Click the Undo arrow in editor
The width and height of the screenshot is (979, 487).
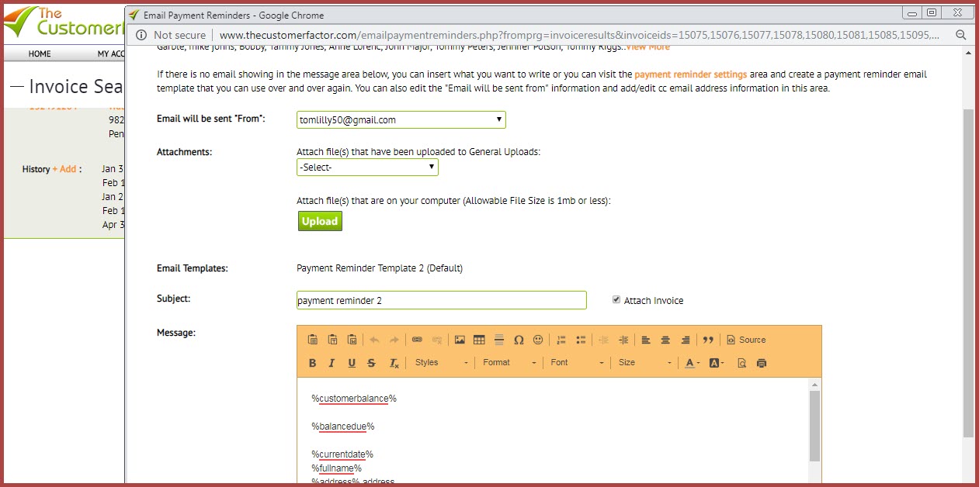(375, 340)
